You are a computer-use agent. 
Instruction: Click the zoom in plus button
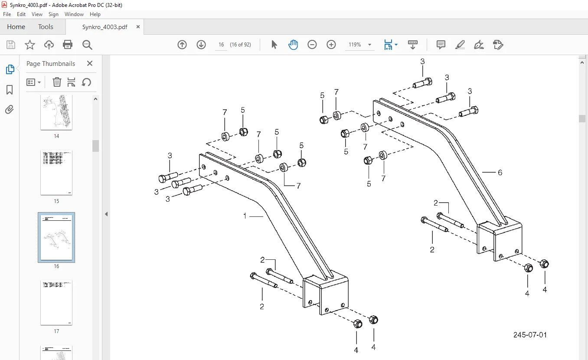pos(331,45)
